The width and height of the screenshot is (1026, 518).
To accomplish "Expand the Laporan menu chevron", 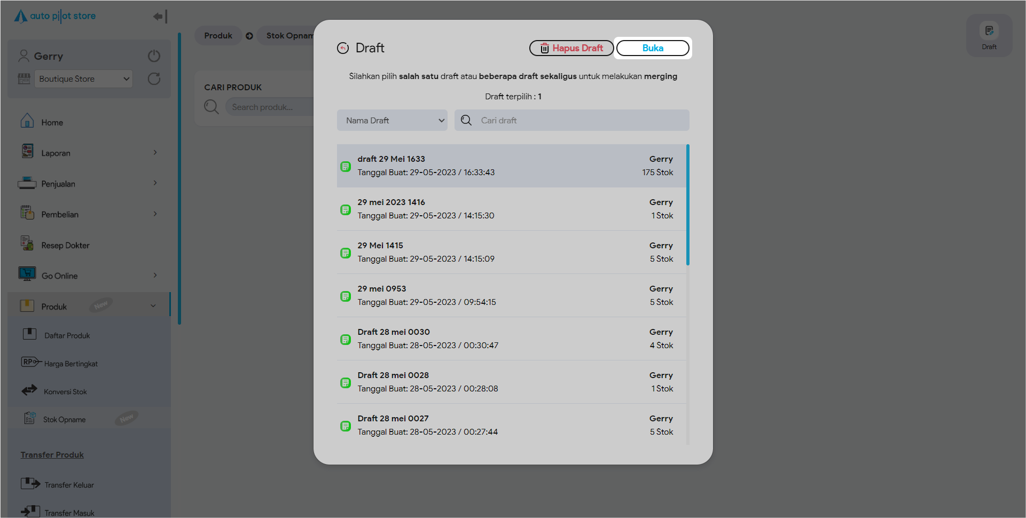I will click(x=155, y=153).
